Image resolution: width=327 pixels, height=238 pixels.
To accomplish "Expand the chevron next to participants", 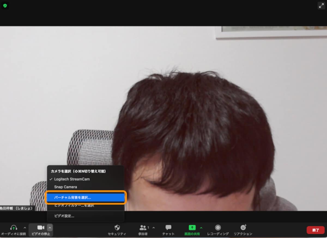I will click(153, 227).
